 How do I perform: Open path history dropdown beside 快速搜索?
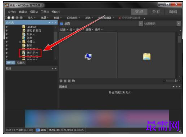click(x=141, y=24)
